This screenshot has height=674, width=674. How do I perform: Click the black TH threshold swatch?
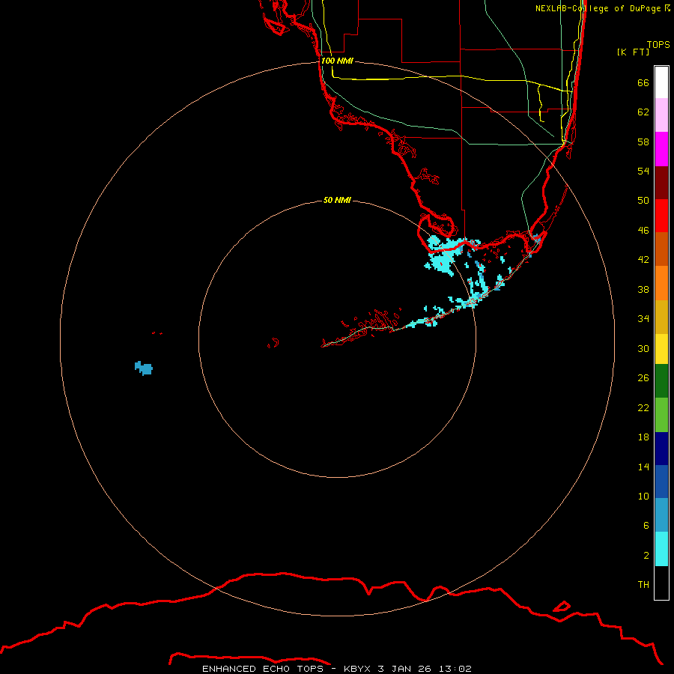661,583
